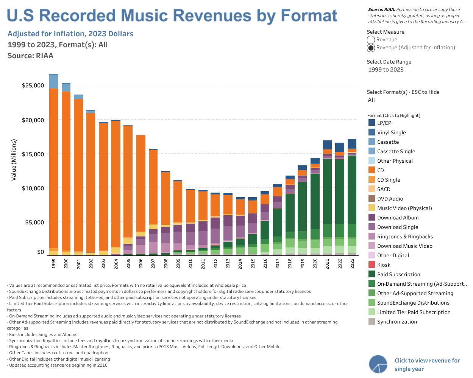The image size is (473, 378).
Task: Click the U.S Recorded Music Revenues by Format title
Action: coord(172,16)
